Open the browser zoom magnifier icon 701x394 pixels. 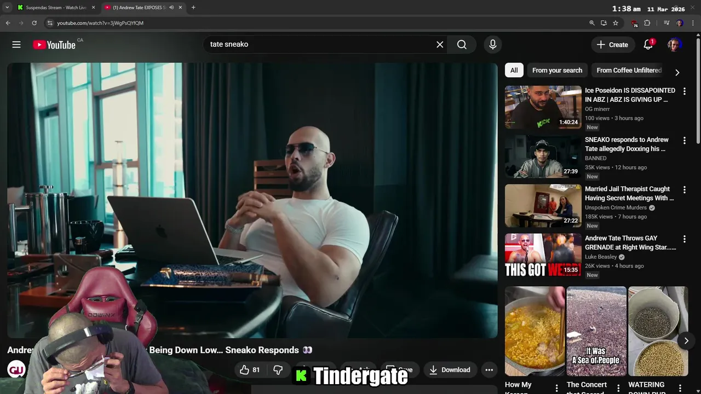tap(592, 23)
